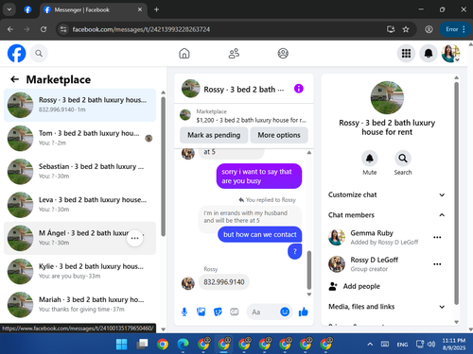Bookmark this page with the star icon
This screenshot has height=354, width=473.
coord(406,29)
